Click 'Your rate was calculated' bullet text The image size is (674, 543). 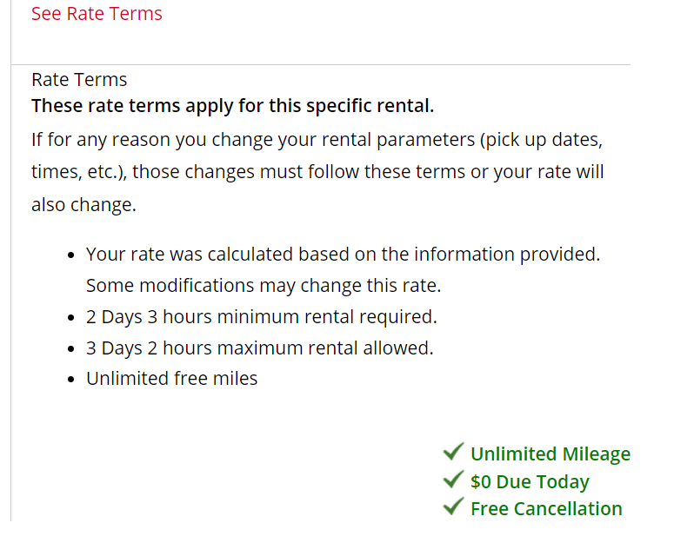(x=343, y=255)
